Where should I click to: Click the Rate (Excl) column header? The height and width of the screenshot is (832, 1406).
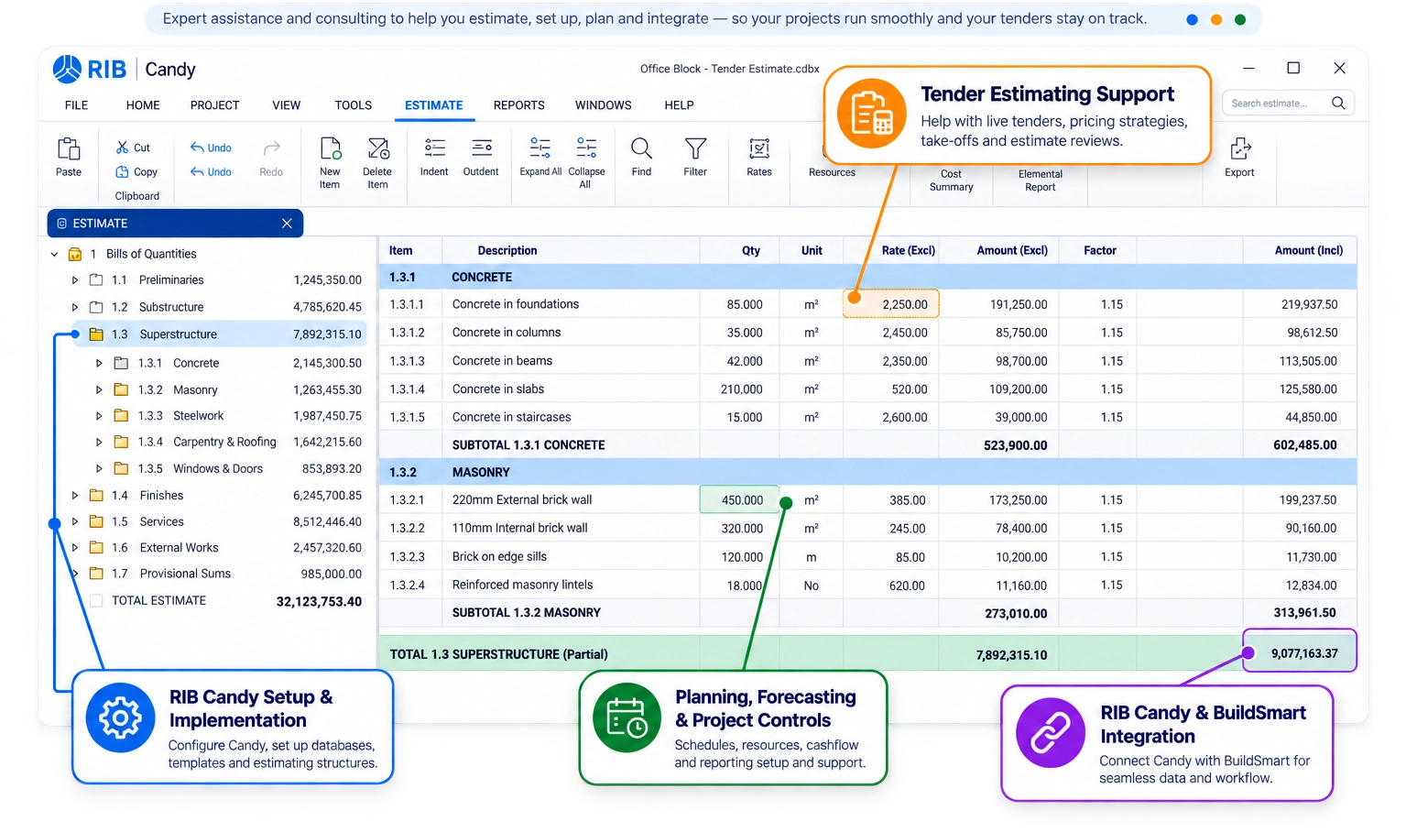[909, 250]
